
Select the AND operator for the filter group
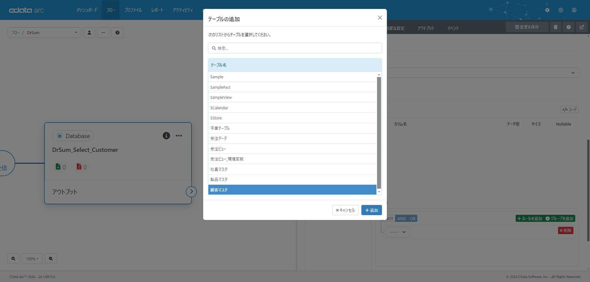pos(401,218)
